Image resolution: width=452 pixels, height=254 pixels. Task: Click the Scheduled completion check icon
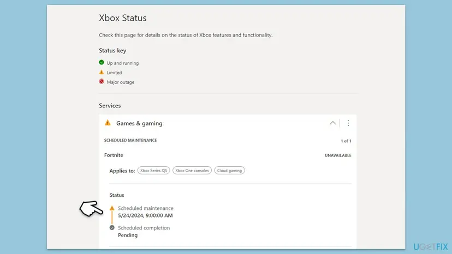[112, 227]
